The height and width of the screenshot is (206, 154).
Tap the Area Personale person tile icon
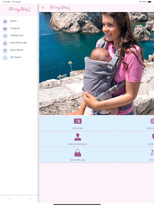pyautogui.click(x=78, y=137)
